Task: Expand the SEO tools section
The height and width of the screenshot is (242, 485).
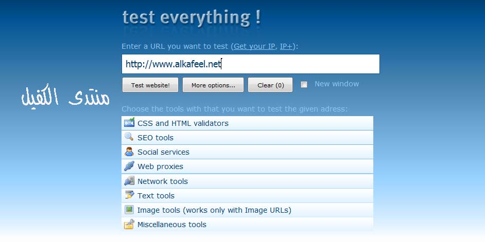Action: click(x=155, y=138)
